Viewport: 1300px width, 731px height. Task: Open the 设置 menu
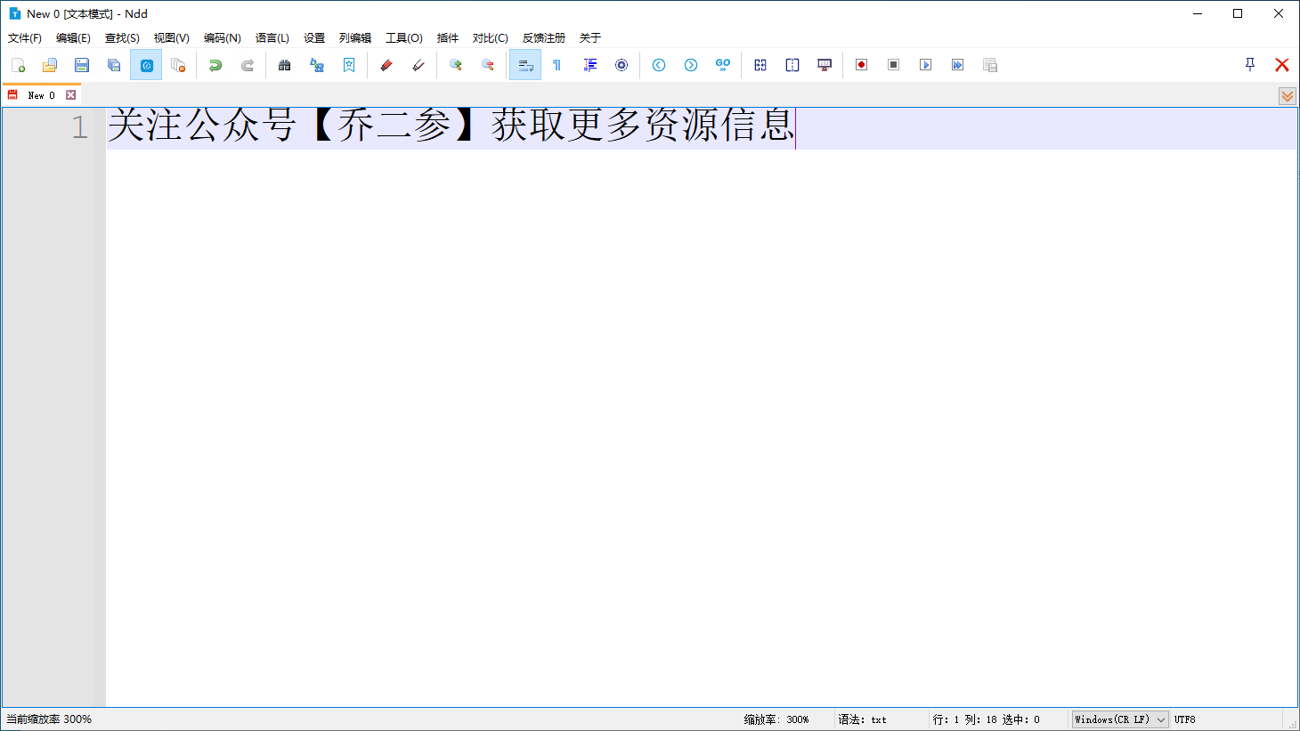click(314, 38)
